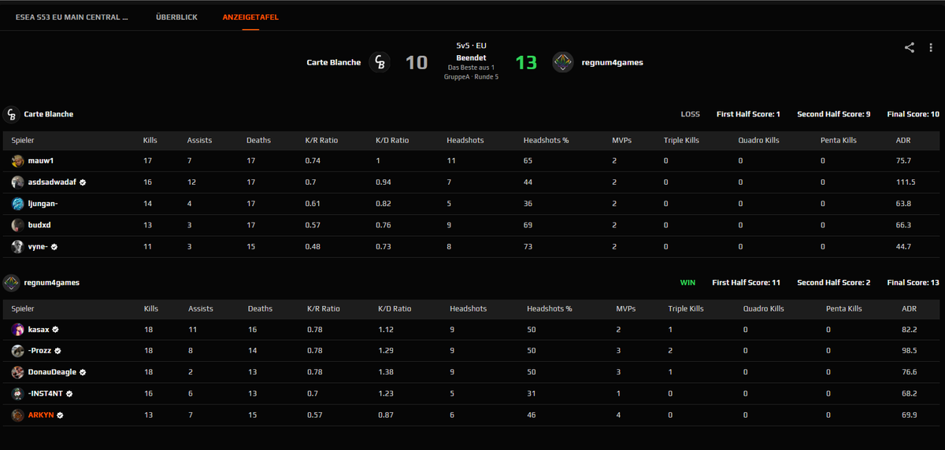The height and width of the screenshot is (450, 945).
Task: Click Carte Blanche score 10
Action: pos(417,62)
